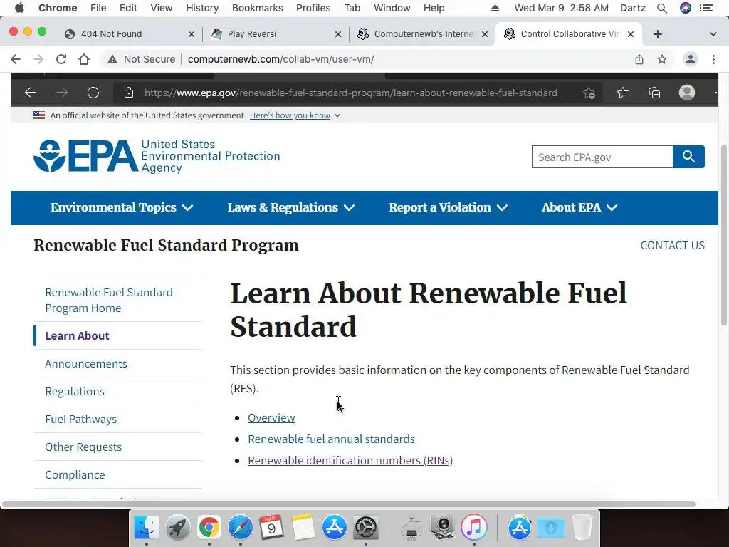The height and width of the screenshot is (547, 729).
Task: Switch to Computernewb's Internet tab
Action: (x=424, y=34)
